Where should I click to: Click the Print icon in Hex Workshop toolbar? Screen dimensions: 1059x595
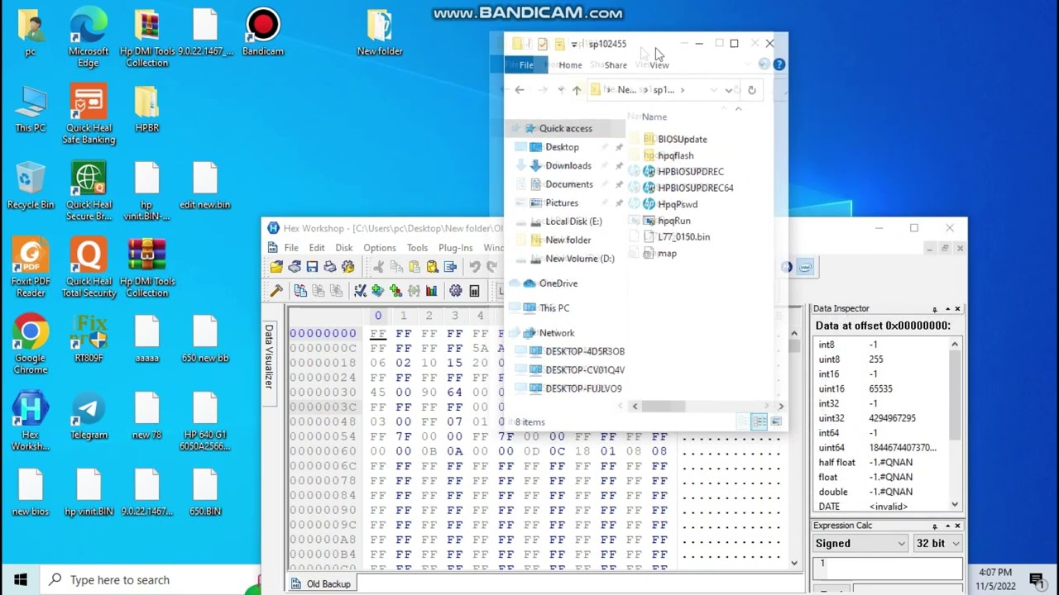click(x=330, y=267)
